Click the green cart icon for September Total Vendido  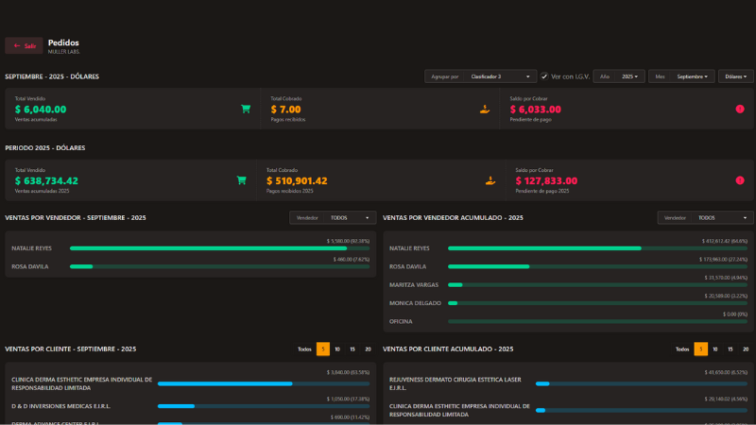(x=246, y=109)
